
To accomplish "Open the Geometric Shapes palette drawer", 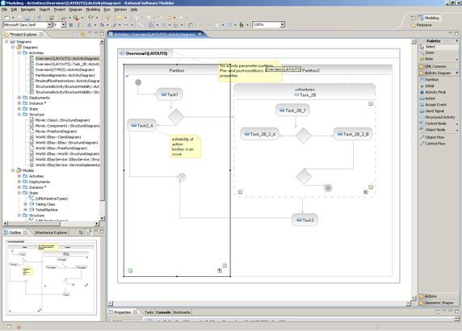I will pyautogui.click(x=438, y=303).
